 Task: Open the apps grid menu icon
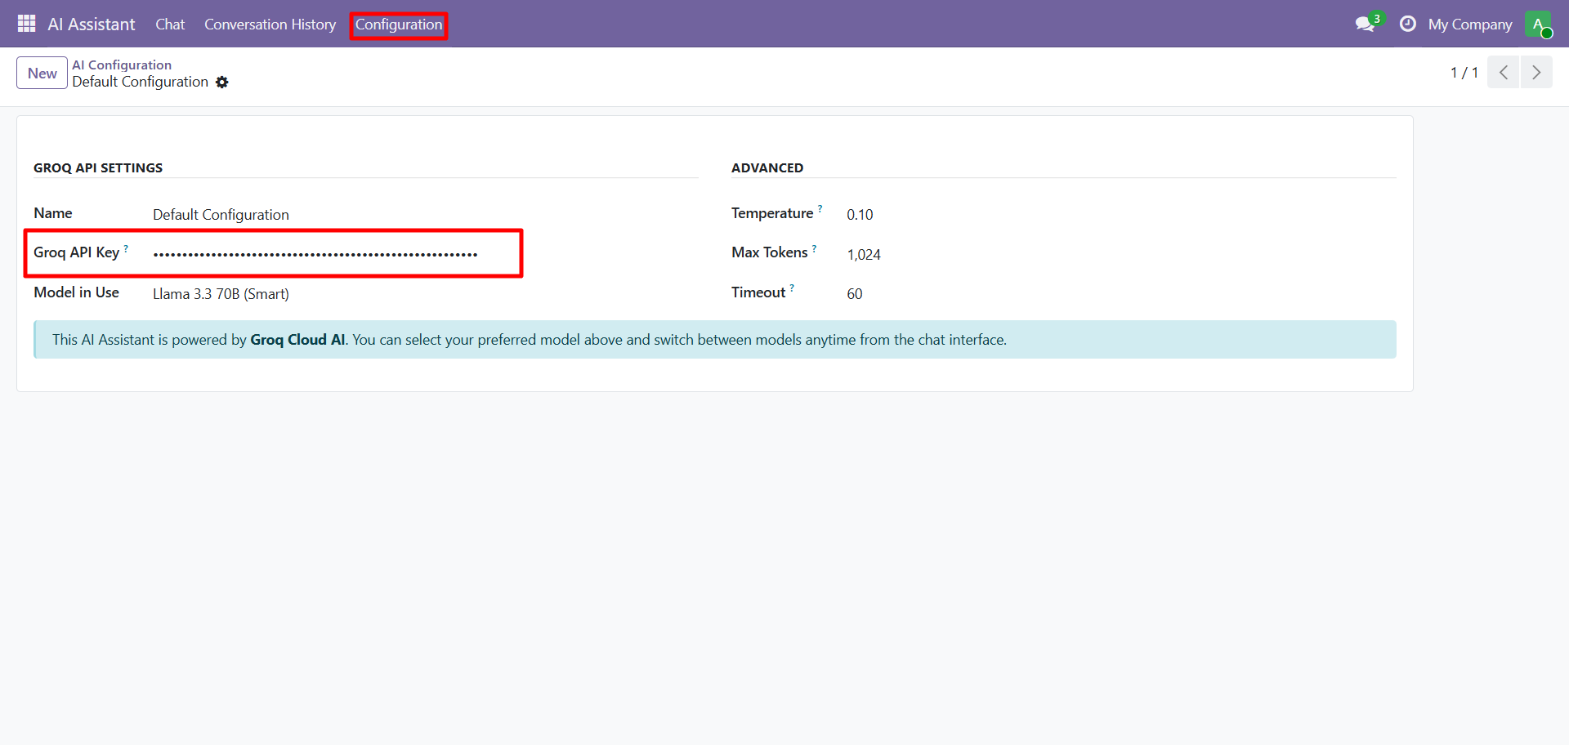point(26,24)
